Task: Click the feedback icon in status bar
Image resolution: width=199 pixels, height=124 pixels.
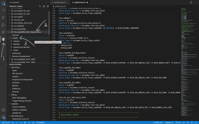Action: [x=192, y=122]
